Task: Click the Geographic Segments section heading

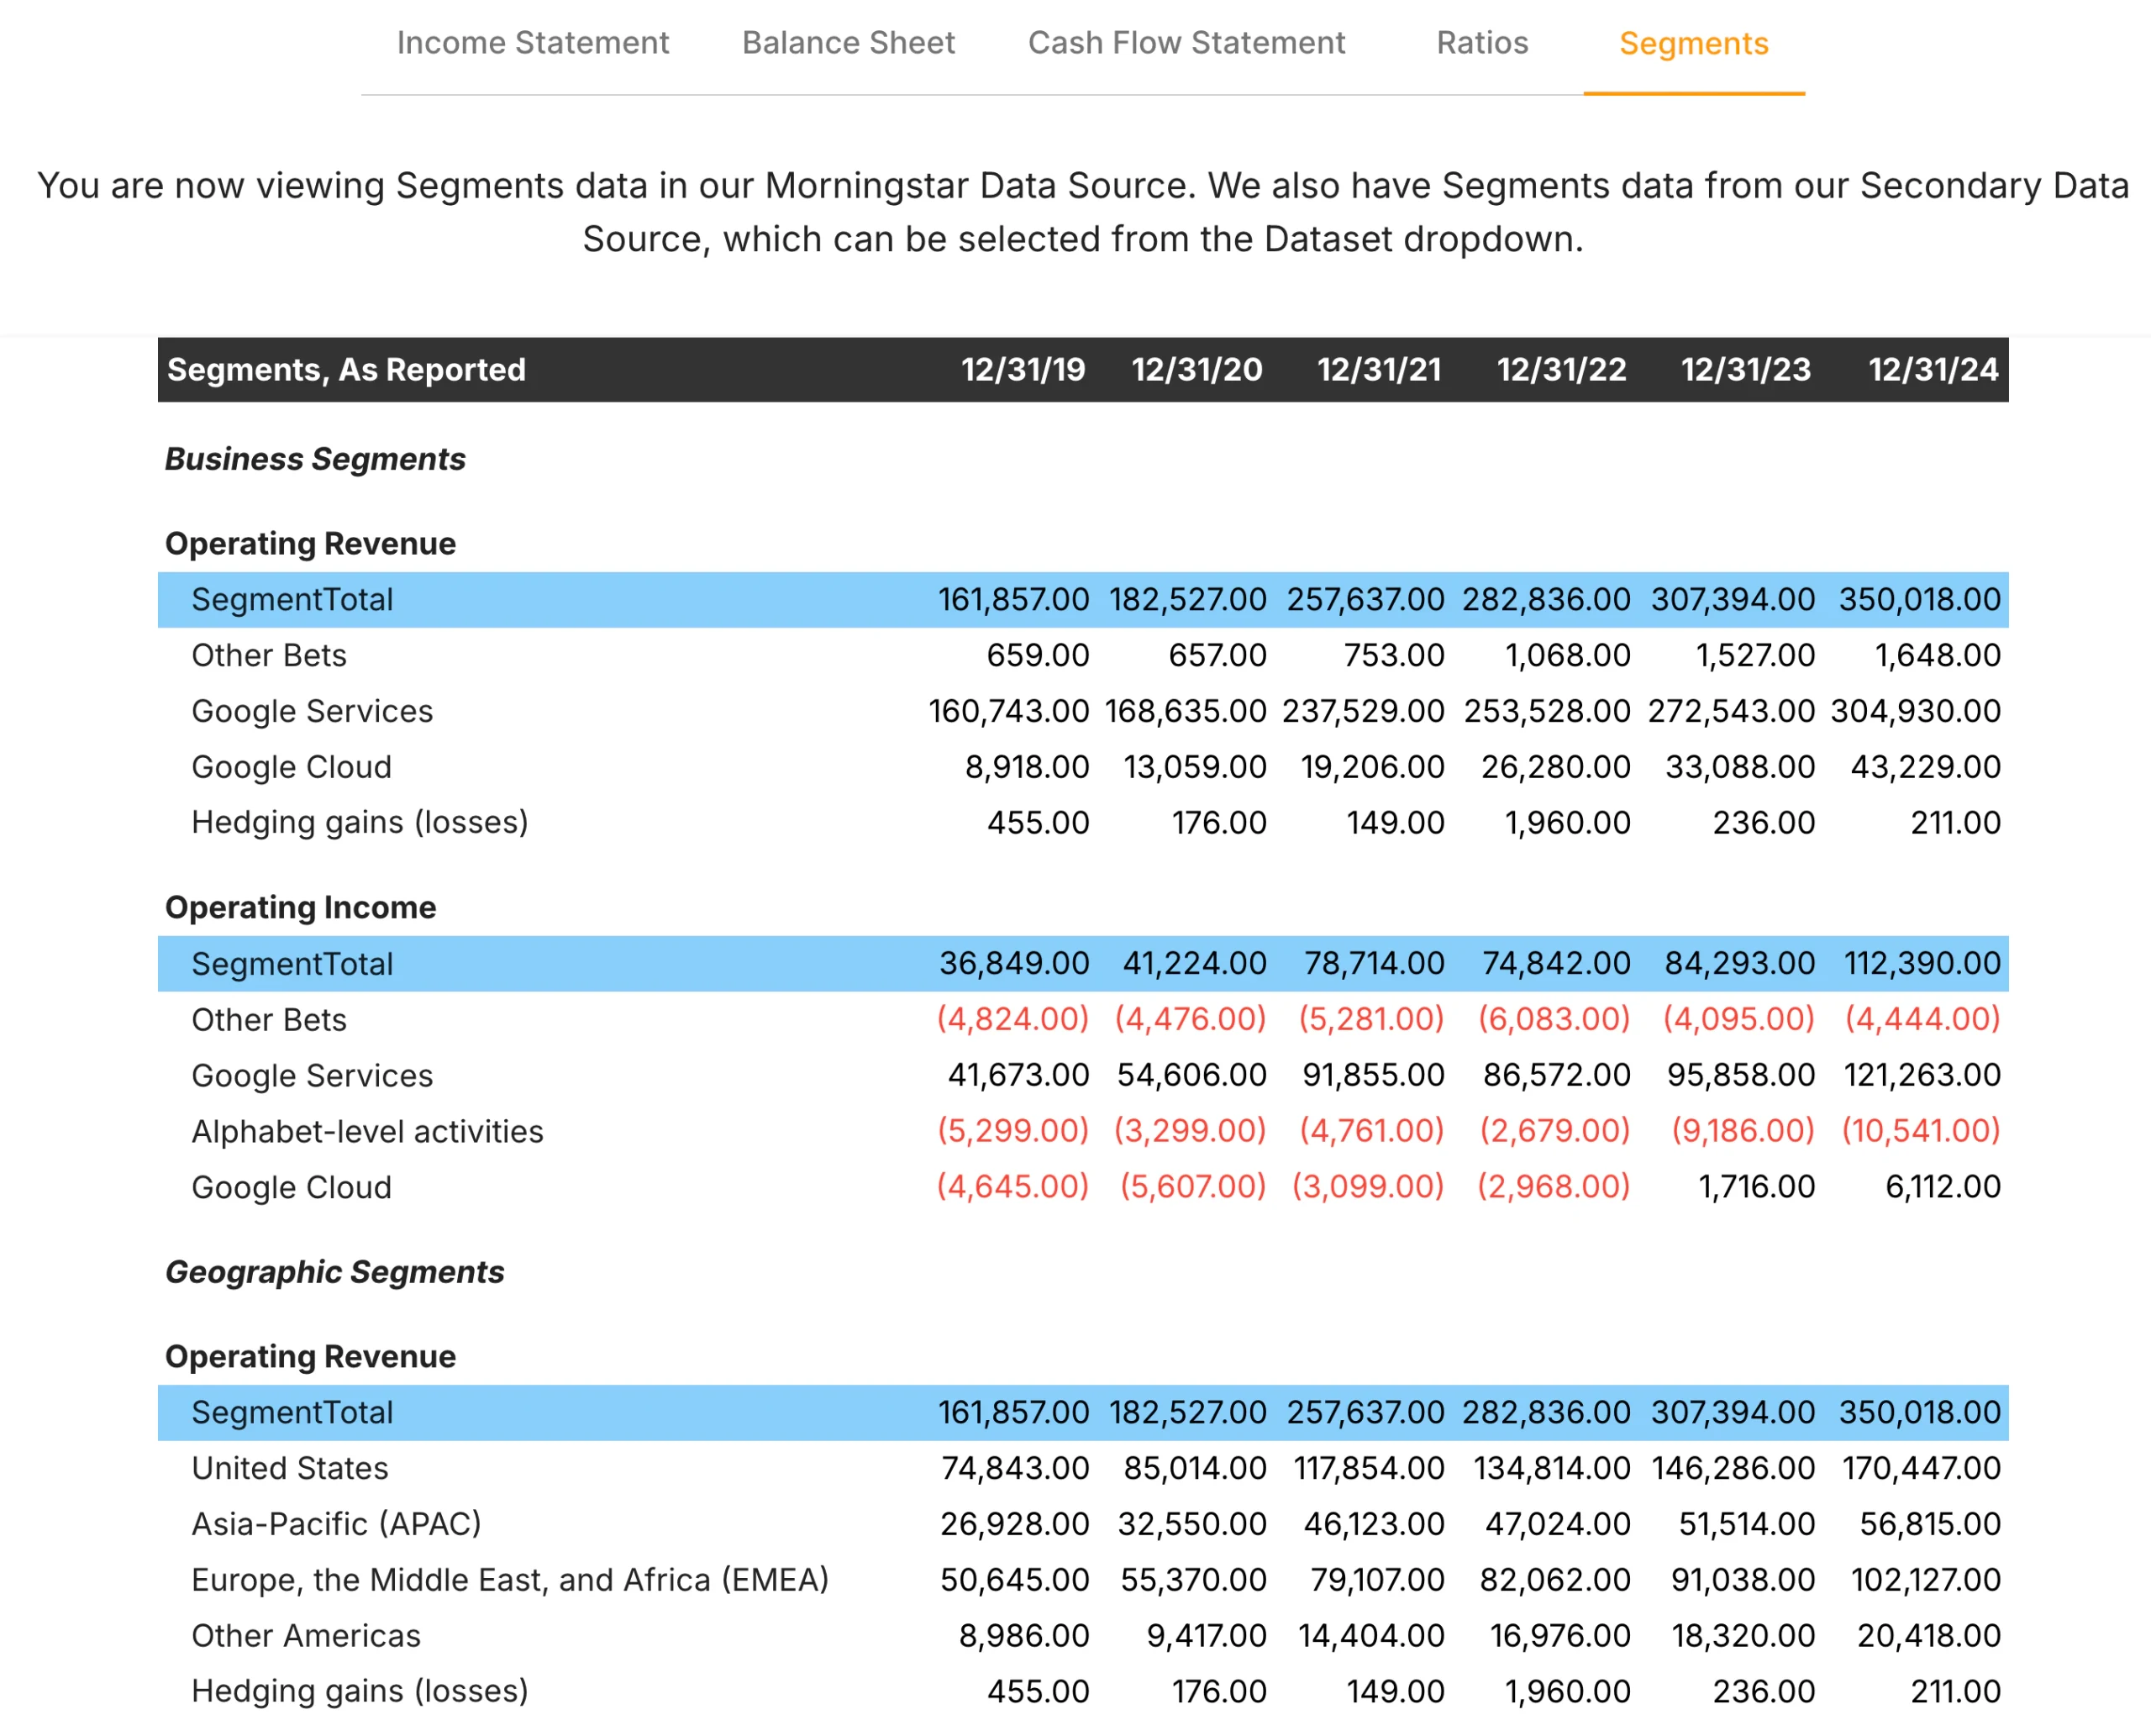Action: click(335, 1272)
